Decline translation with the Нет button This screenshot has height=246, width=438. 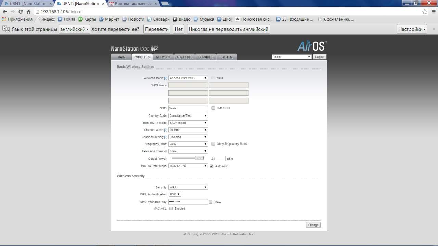click(x=179, y=29)
